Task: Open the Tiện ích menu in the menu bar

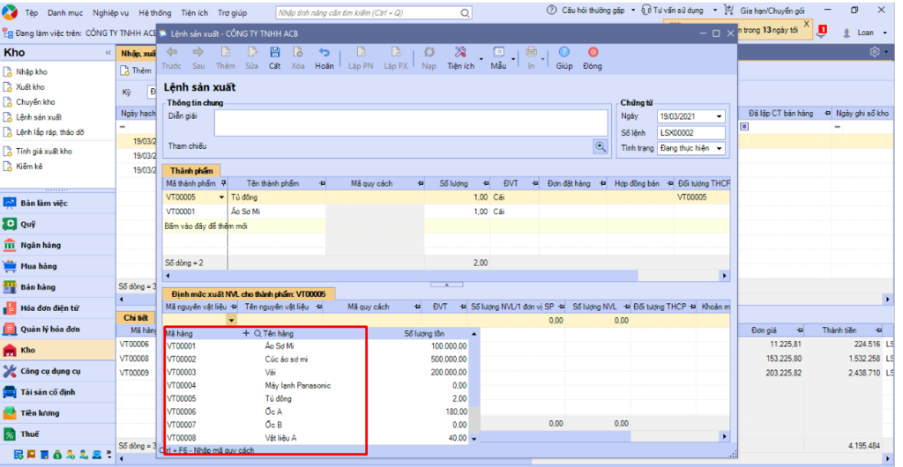Action: 195,11
